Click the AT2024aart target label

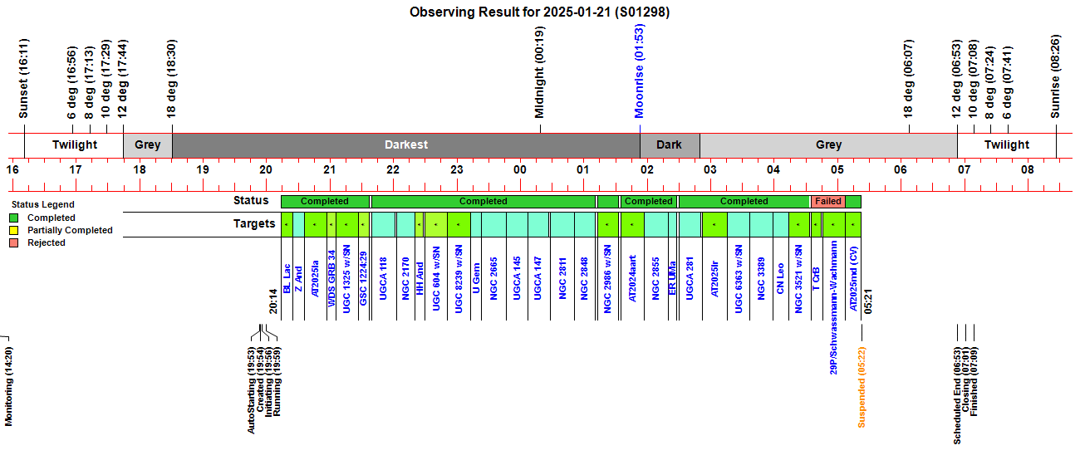pyautogui.click(x=632, y=277)
